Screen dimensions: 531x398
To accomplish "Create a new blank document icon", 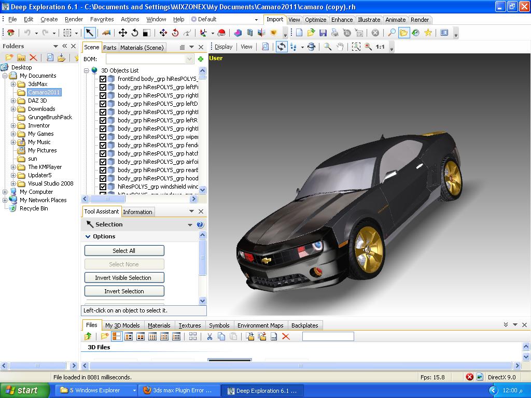I will [299, 33].
